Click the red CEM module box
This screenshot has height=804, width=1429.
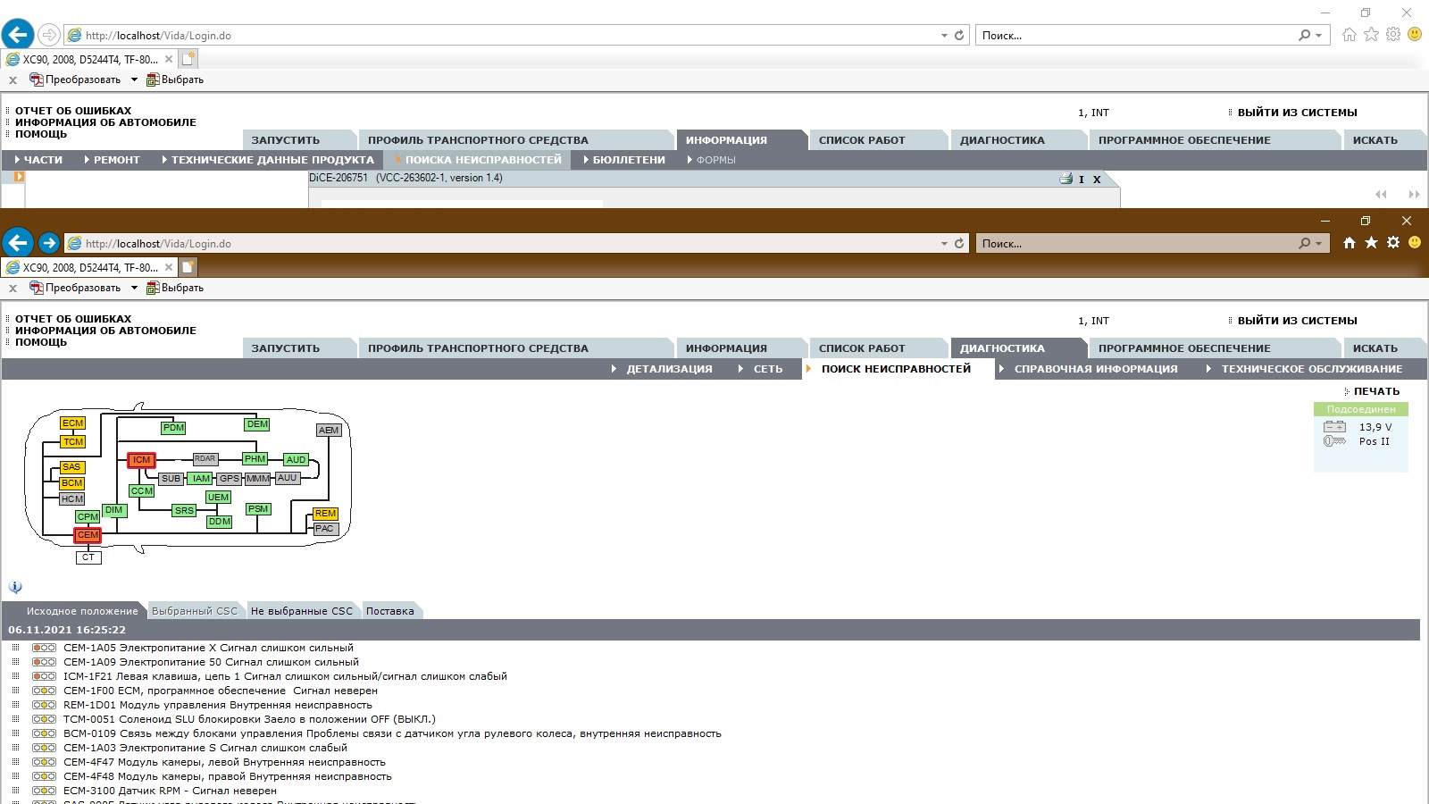click(x=88, y=535)
